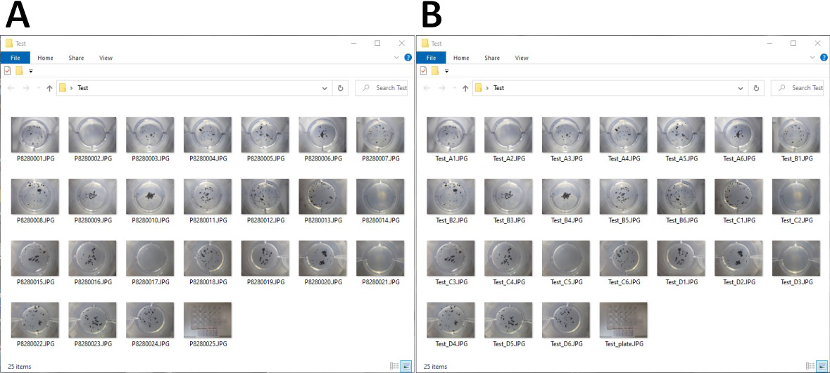The image size is (830, 373).
Task: Click the P8280017.JPG file name
Action: click(x=151, y=282)
